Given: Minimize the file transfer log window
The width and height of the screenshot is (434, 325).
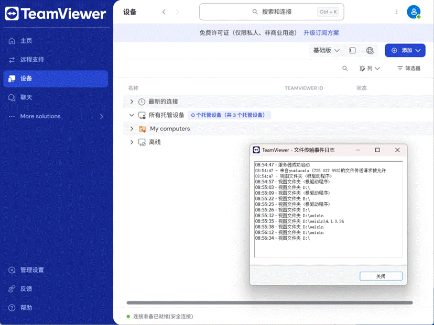Looking at the screenshot, I should 358,150.
